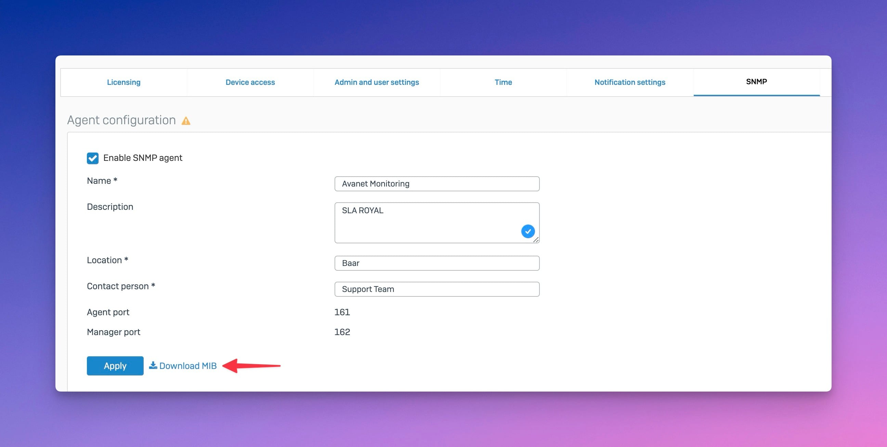Image resolution: width=887 pixels, height=447 pixels.
Task: Click the warning triangle beside Agent configuration
Action: point(186,121)
